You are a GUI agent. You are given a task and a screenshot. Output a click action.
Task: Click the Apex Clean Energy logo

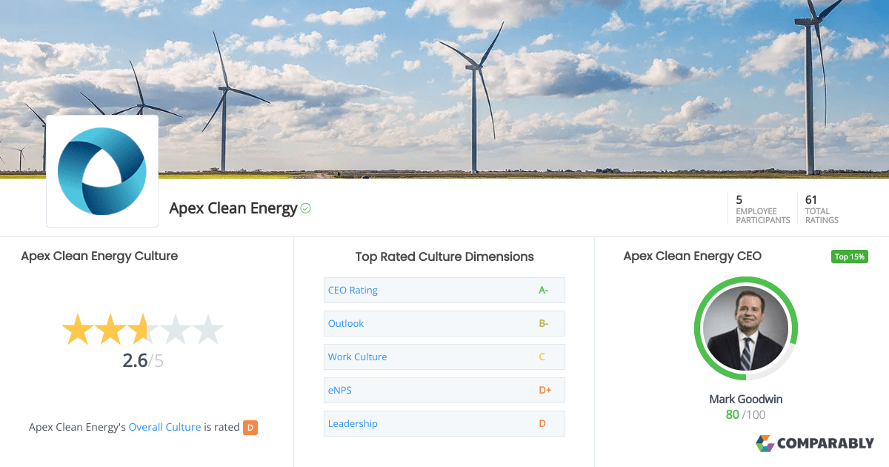point(102,171)
